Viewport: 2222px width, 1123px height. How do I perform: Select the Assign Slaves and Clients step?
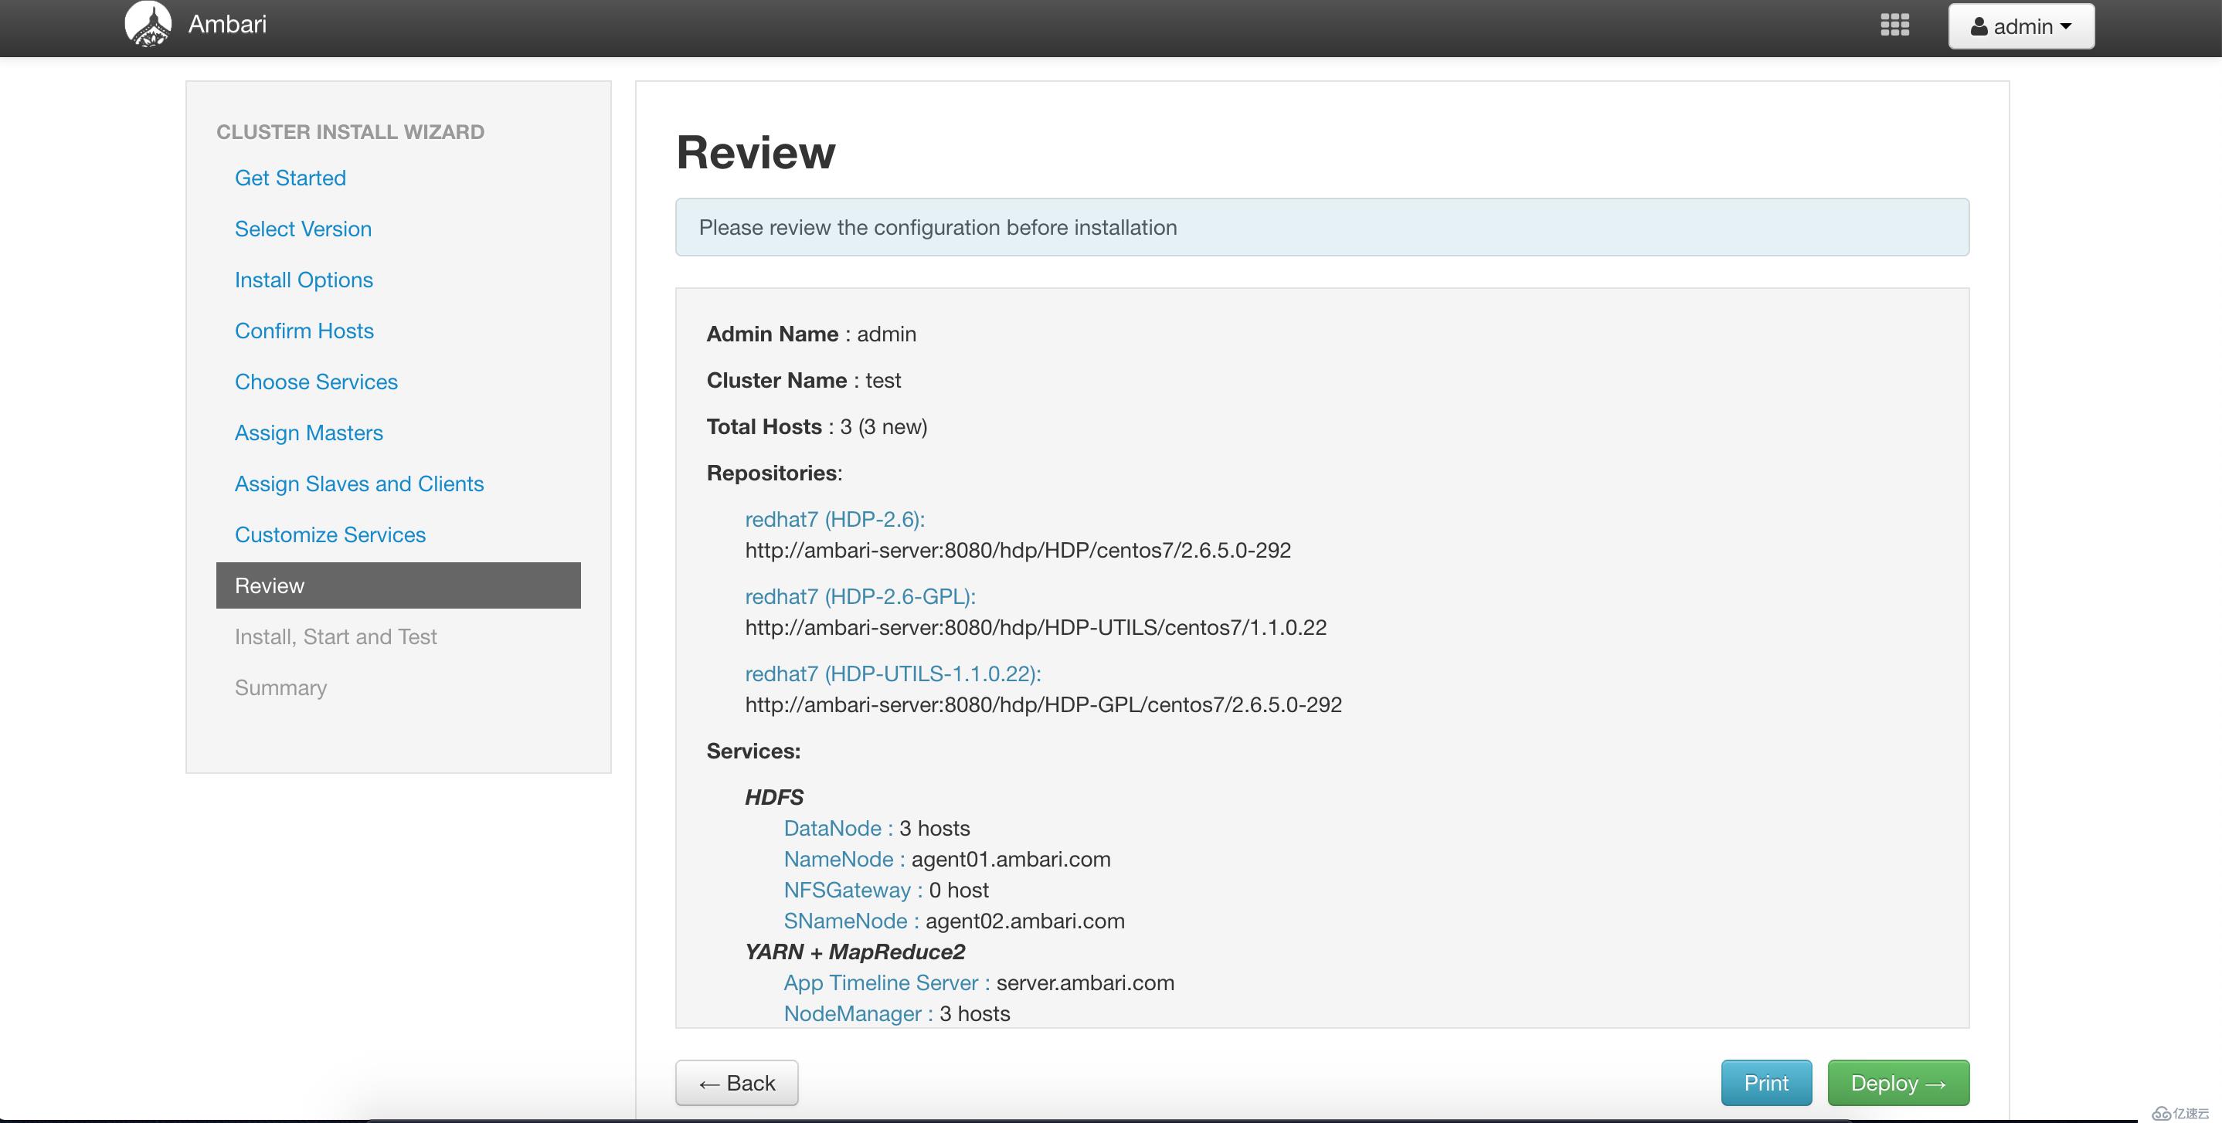pos(359,483)
